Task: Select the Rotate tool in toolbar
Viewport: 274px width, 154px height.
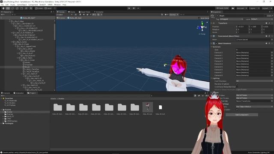Action: pos(12,8)
